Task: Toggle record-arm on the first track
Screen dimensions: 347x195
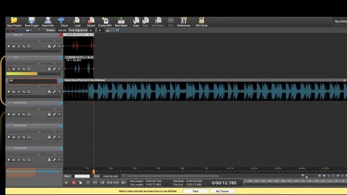Action: tap(9, 47)
